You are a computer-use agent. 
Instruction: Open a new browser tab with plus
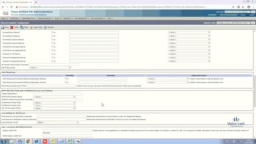click(x=36, y=2)
